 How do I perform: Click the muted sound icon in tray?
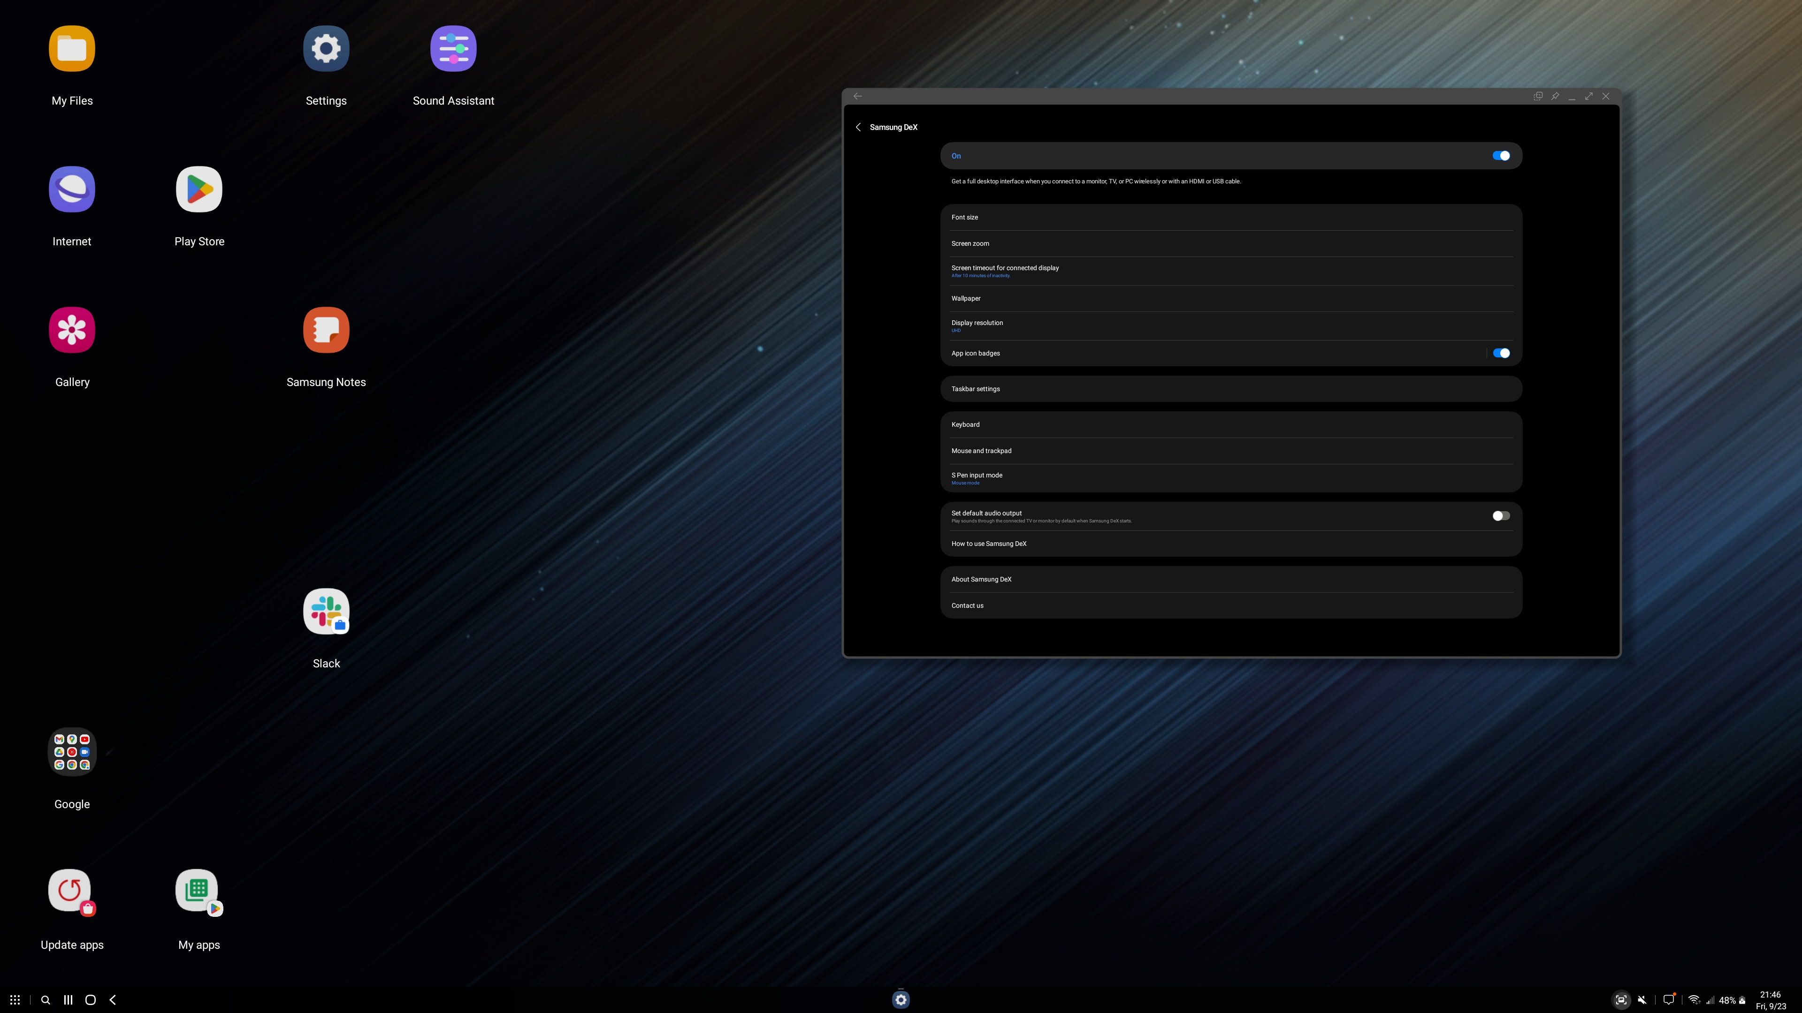(x=1642, y=1000)
